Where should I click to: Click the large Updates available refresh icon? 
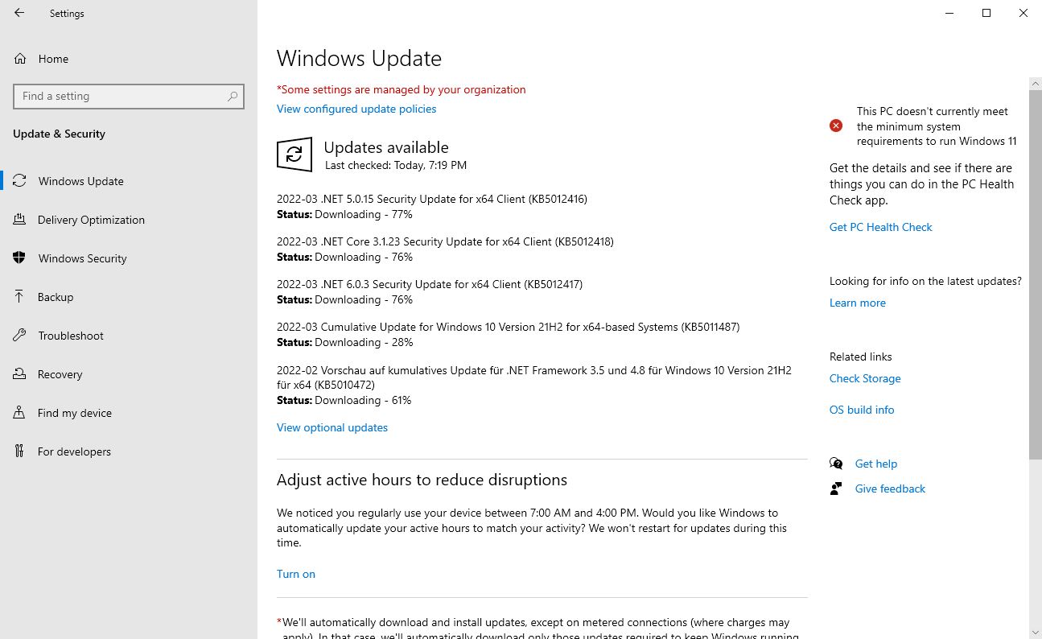pos(294,155)
